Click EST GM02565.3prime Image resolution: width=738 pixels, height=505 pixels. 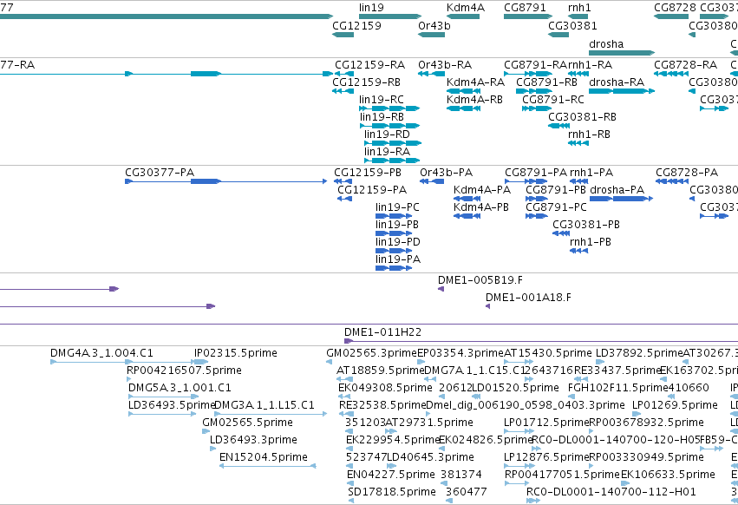pos(329,362)
